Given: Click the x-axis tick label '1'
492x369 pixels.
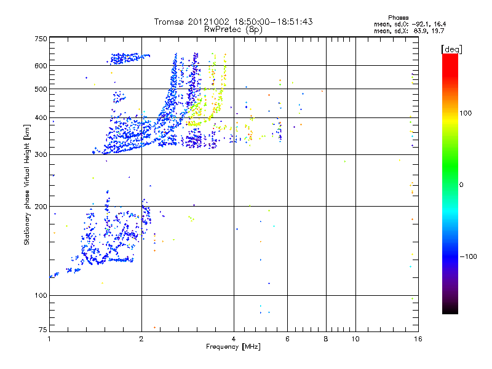Looking at the screenshot, I should (49, 339).
